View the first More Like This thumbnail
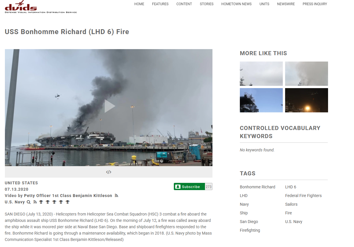The height and width of the screenshot is (247, 354). pyautogui.click(x=261, y=74)
